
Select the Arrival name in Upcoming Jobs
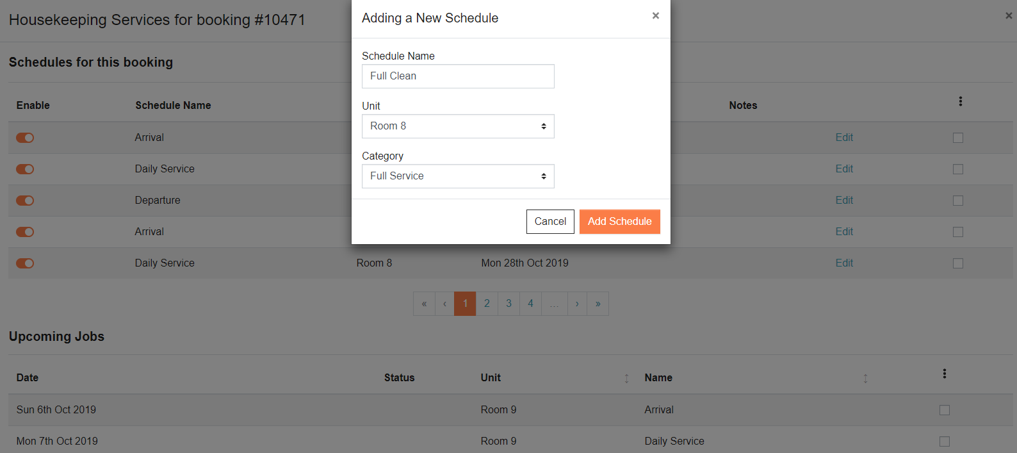coord(659,409)
